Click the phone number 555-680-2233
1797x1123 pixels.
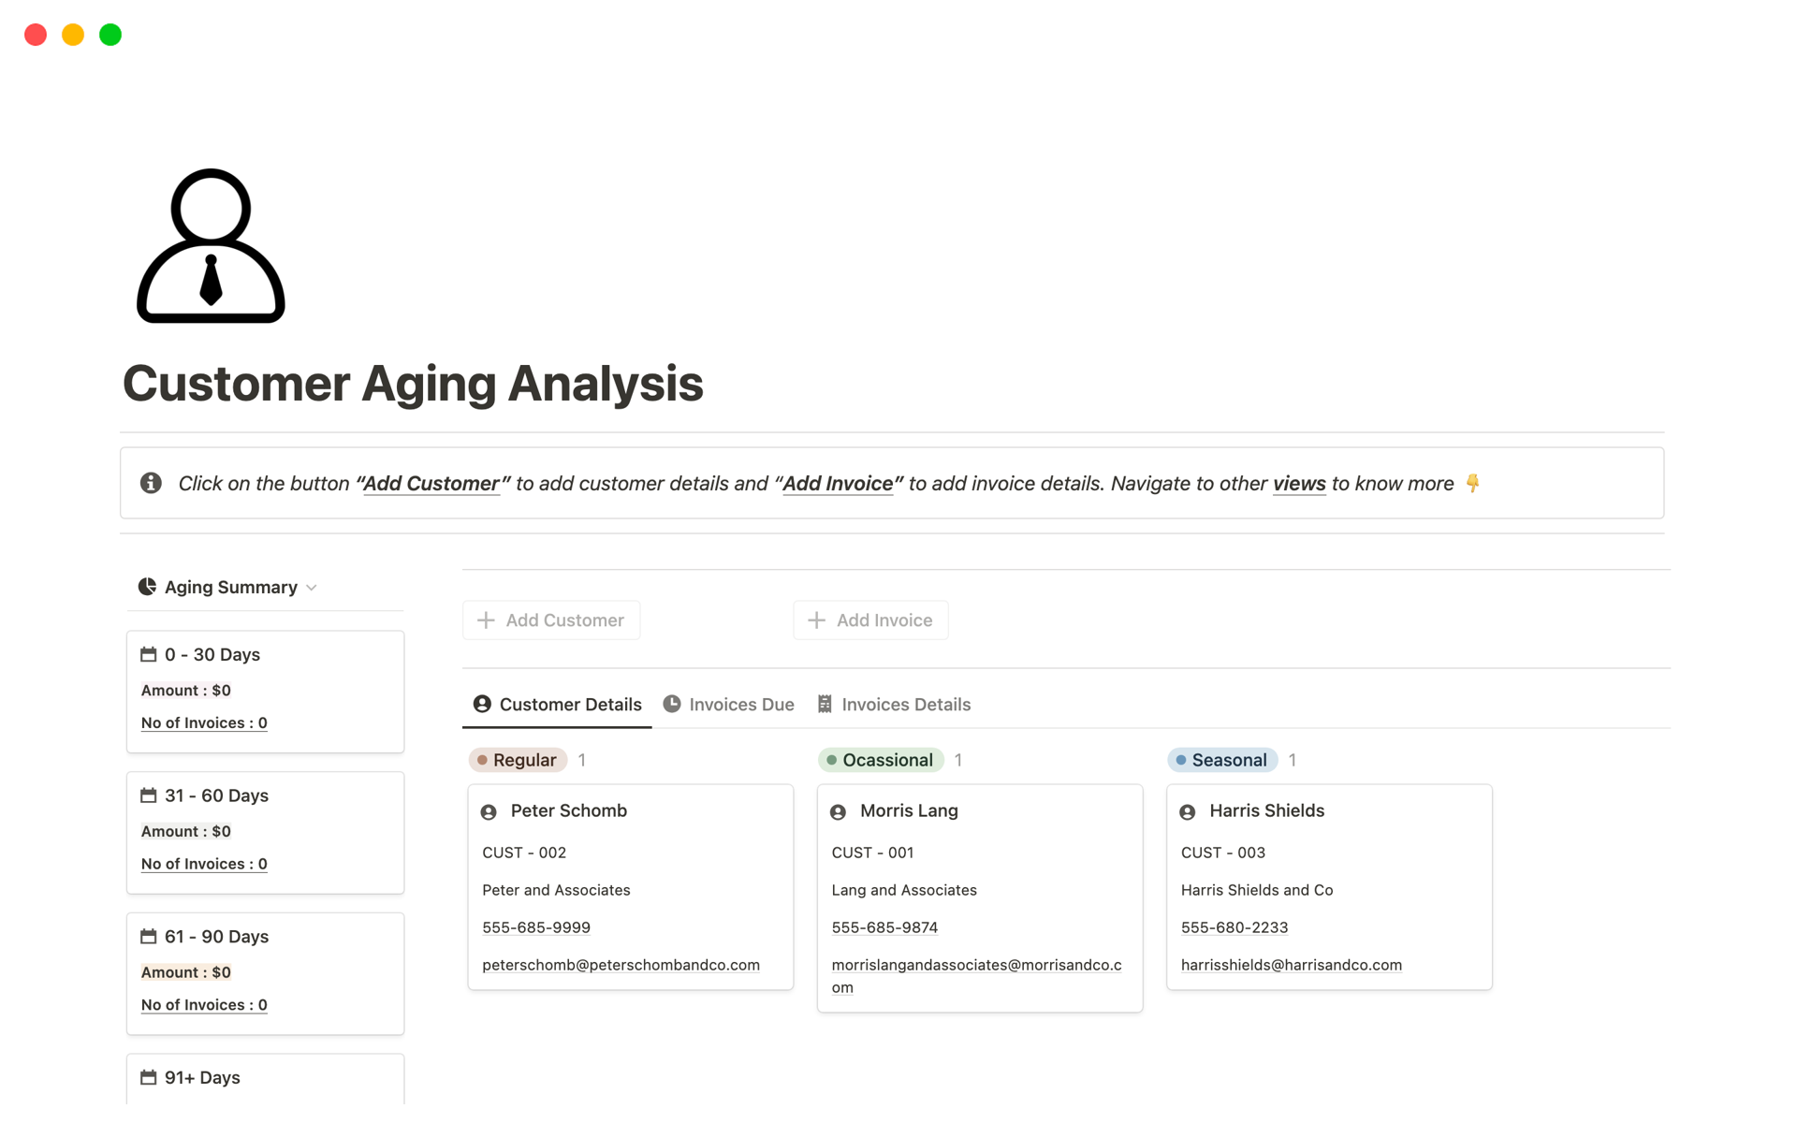point(1234,926)
